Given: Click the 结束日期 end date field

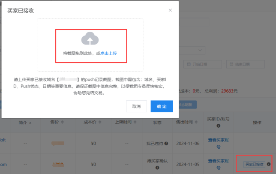Looking at the screenshot, I should point(245,64).
